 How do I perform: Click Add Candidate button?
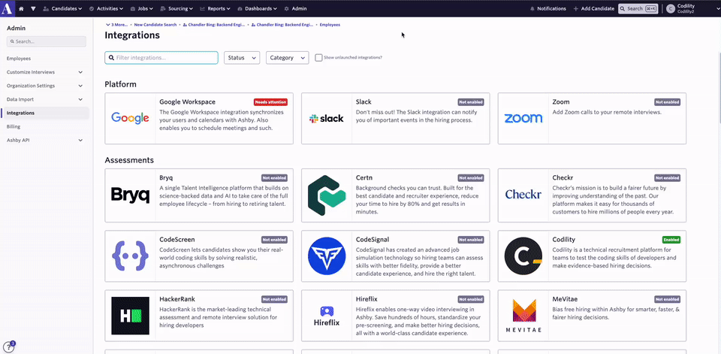pos(593,9)
